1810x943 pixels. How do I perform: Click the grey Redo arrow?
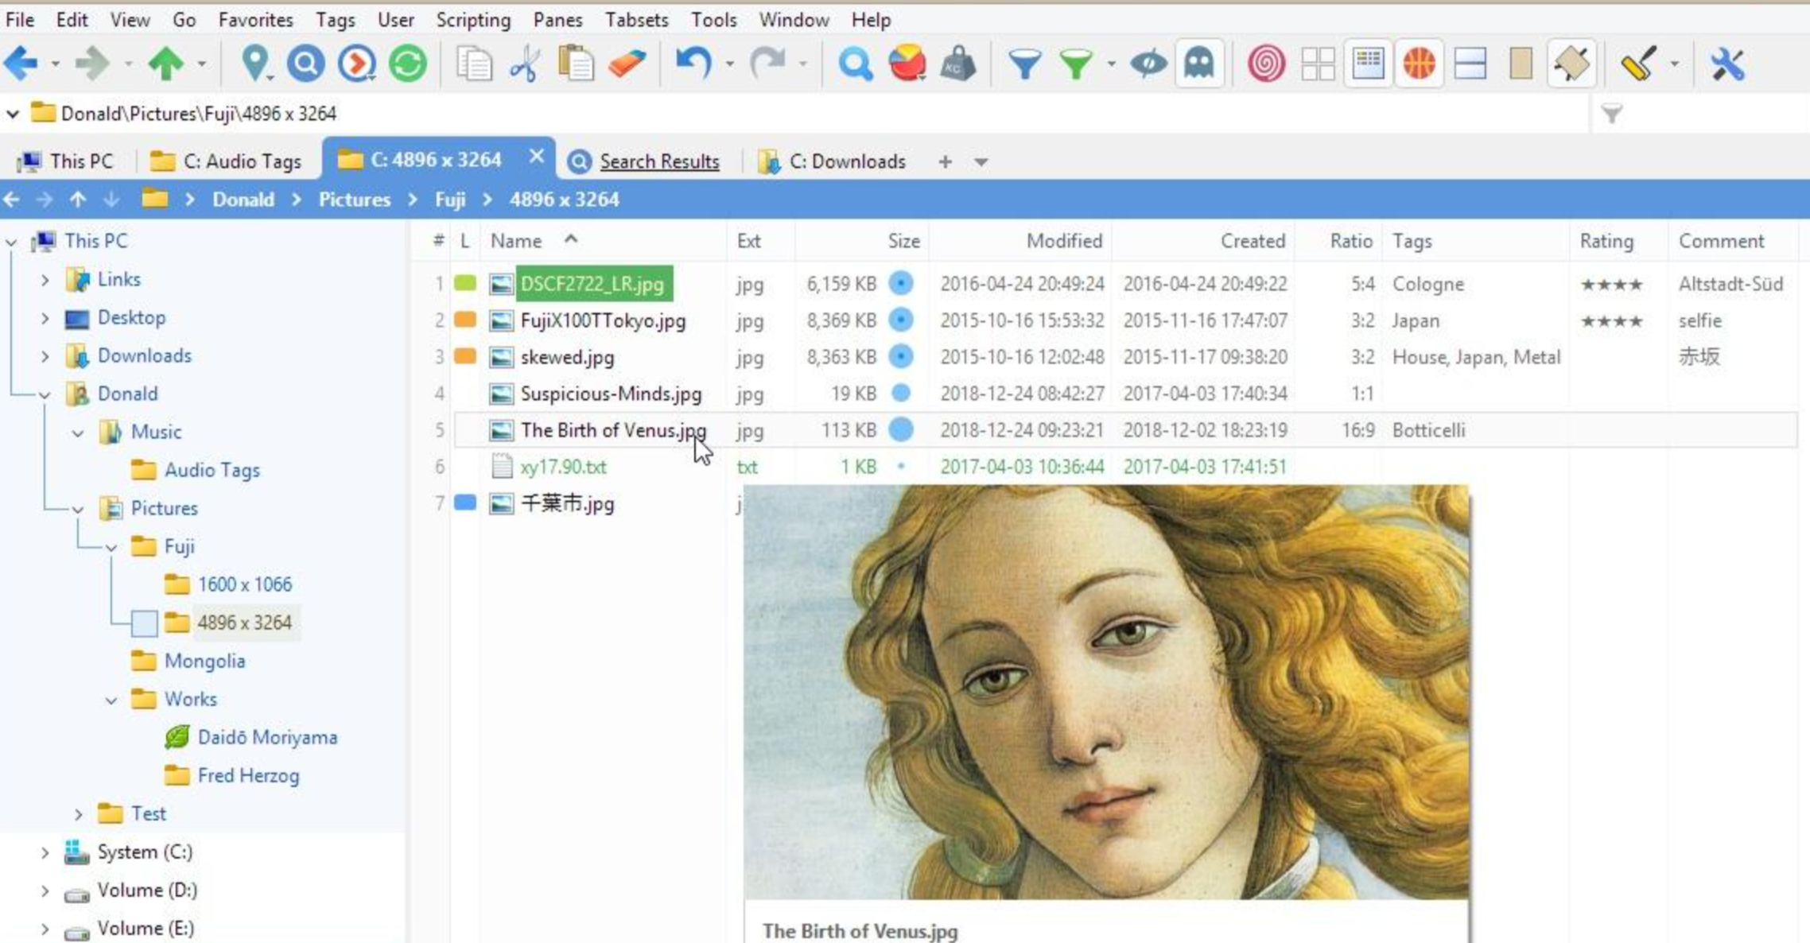767,63
